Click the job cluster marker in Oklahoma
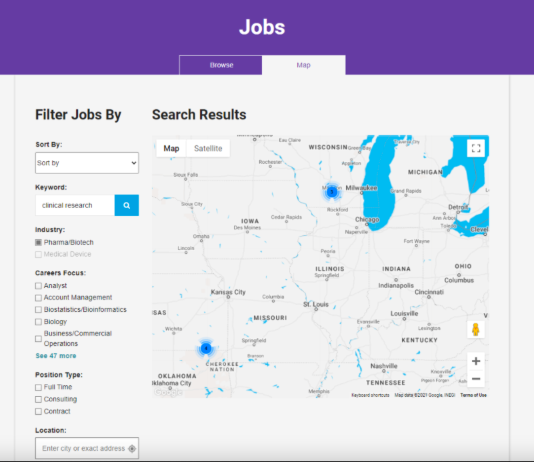 206,348
